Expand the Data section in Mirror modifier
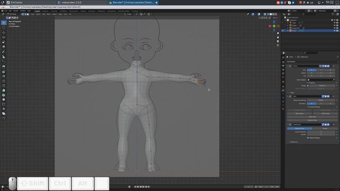340x191 pixels. pos(292,93)
